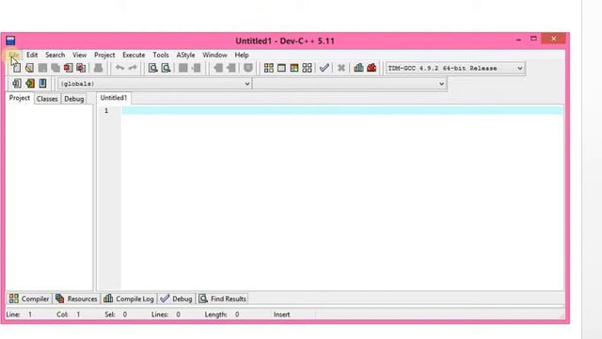The width and height of the screenshot is (602, 339).
Task: Click the Length: 0 status bar entry
Action: pyautogui.click(x=222, y=315)
